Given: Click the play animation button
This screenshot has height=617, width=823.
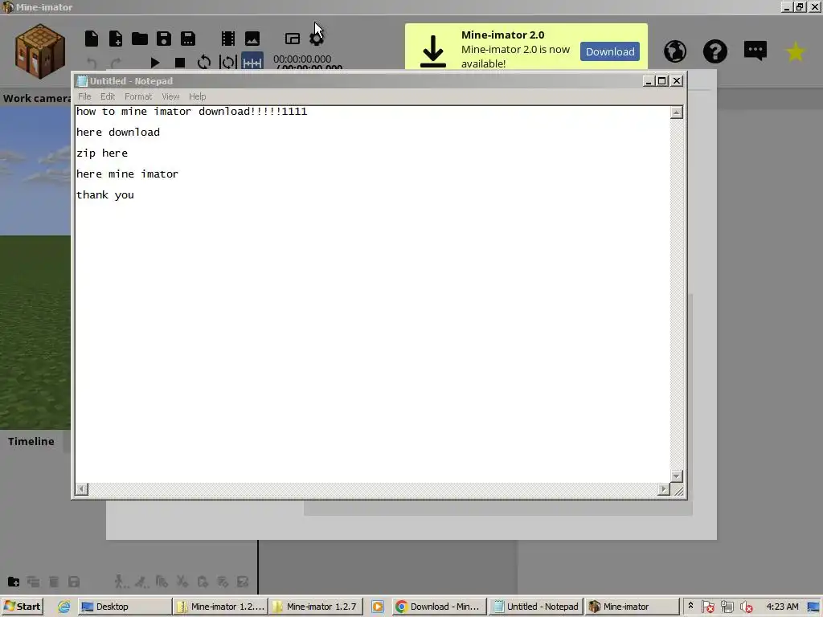Looking at the screenshot, I should 155,63.
